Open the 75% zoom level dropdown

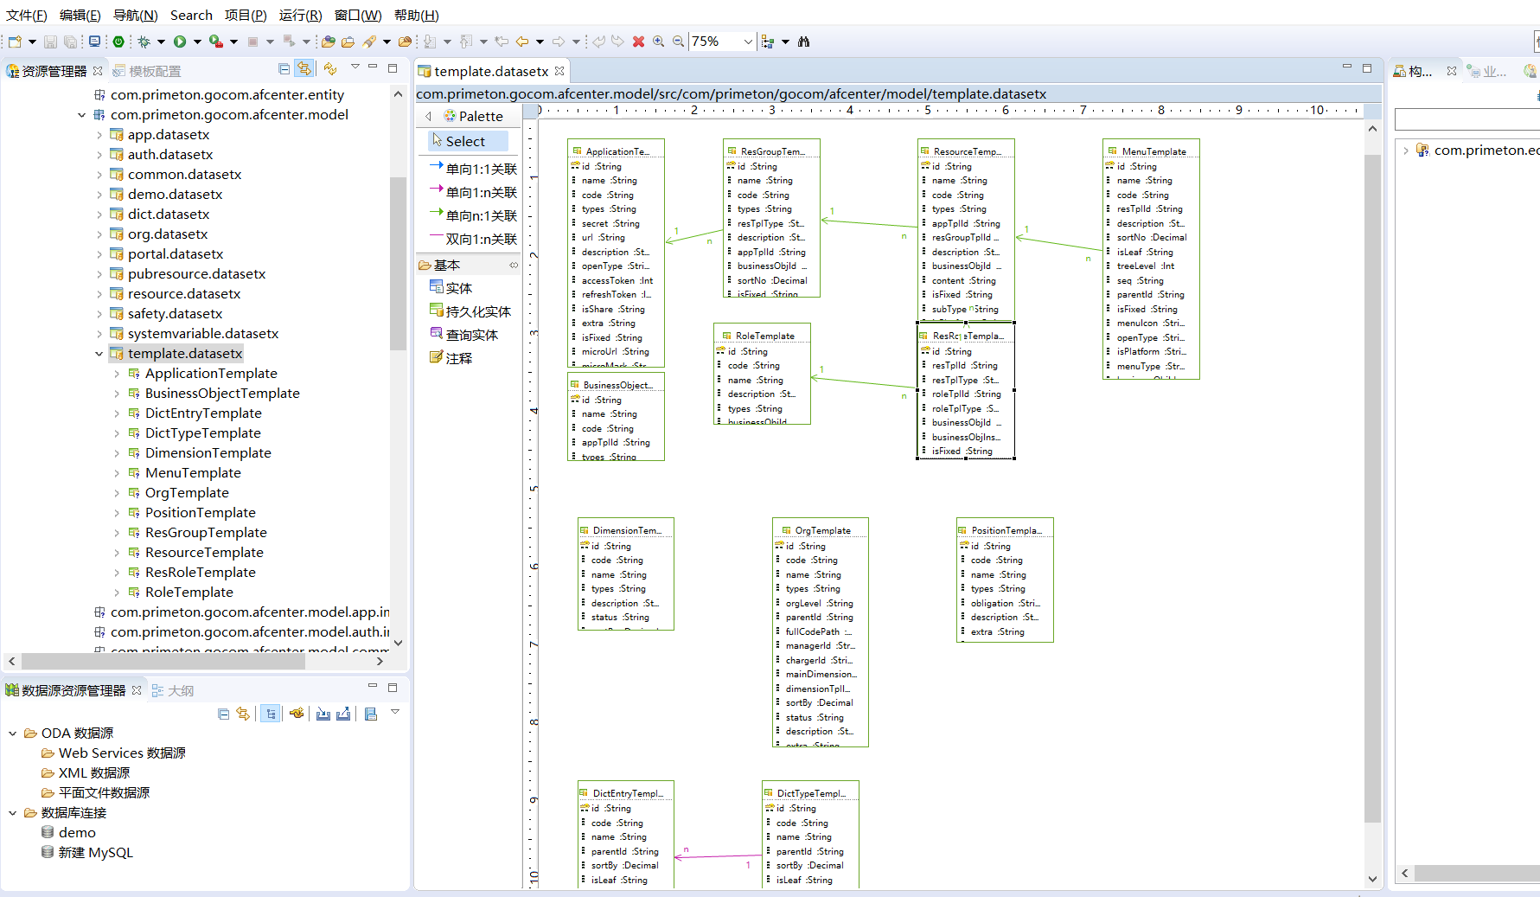coord(747,42)
